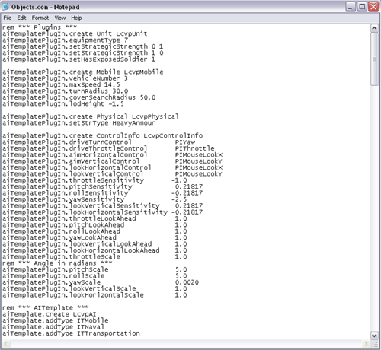Place cursor in the maxSpeed 14.5 line
Image resolution: width=381 pixels, height=350 pixels.
[61, 84]
